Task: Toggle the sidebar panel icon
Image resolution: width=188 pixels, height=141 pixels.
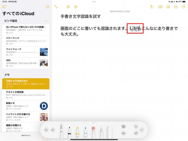Action: click(x=4, y=7)
